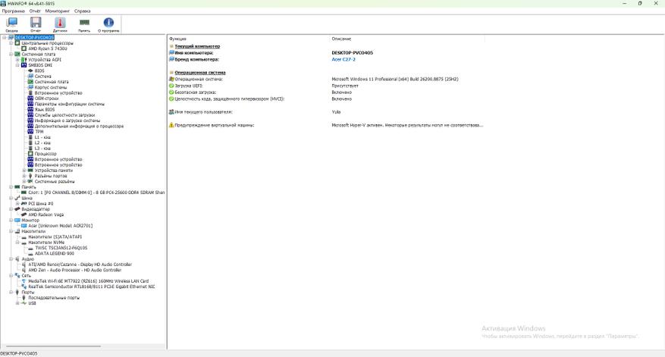Click the USB icon in the tree

point(24,303)
